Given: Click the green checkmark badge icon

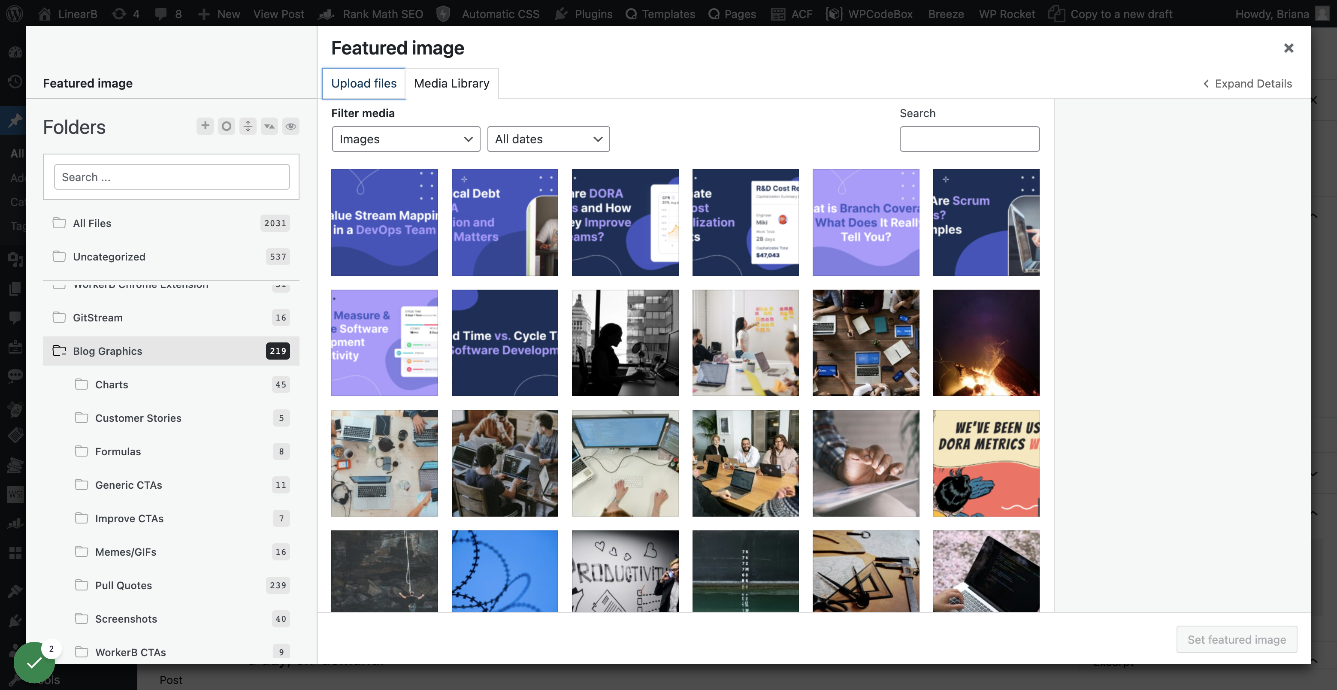Looking at the screenshot, I should tap(34, 663).
